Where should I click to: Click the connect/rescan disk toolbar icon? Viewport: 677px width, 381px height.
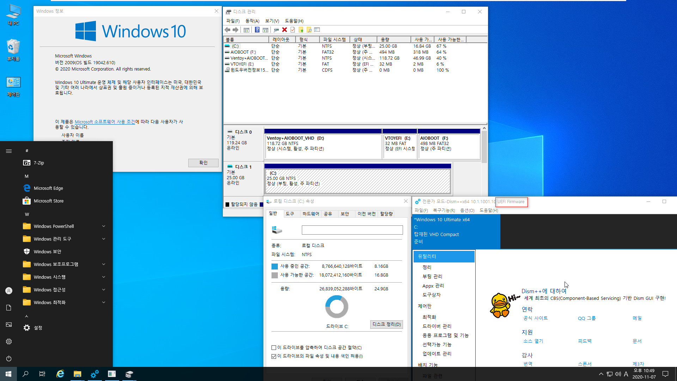coord(276,30)
